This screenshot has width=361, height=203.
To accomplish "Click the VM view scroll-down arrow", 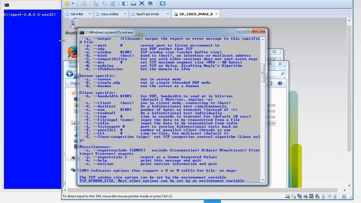I will tap(349, 186).
